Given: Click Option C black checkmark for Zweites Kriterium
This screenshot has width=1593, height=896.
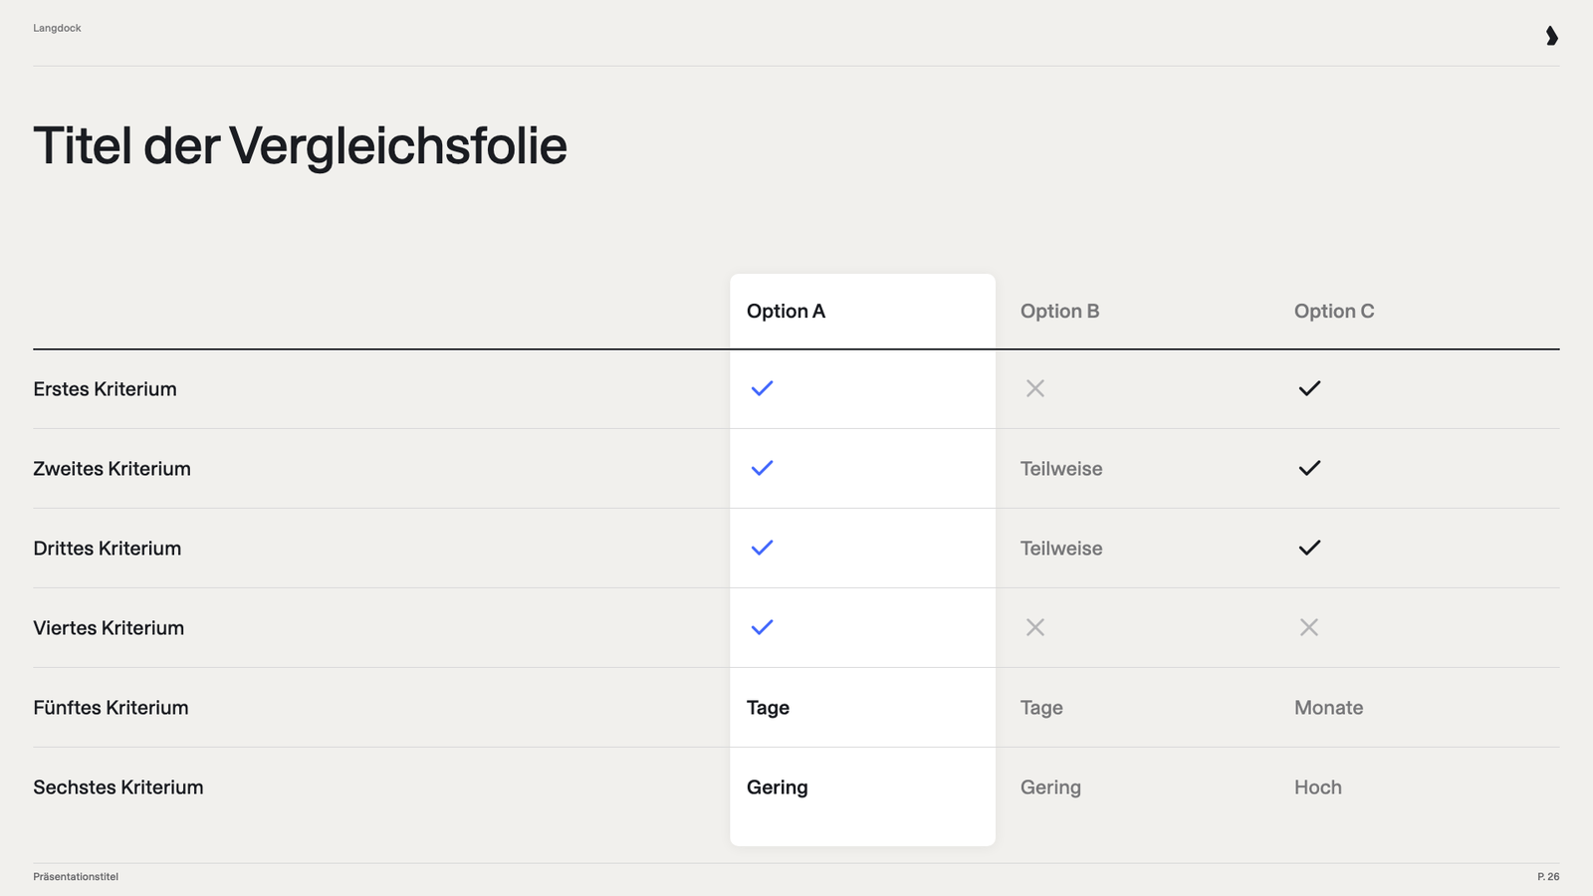Looking at the screenshot, I should point(1309,468).
